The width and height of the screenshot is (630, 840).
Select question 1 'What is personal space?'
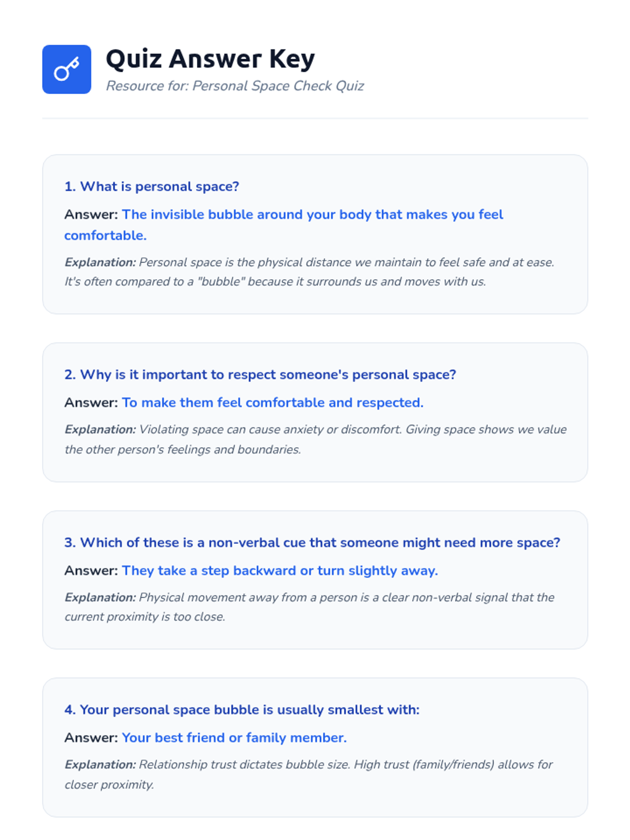point(152,186)
